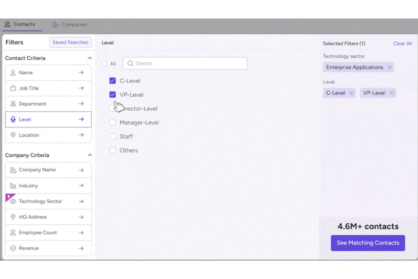Open the Job Title filter
The height and width of the screenshot is (279, 418).
pyautogui.click(x=48, y=88)
